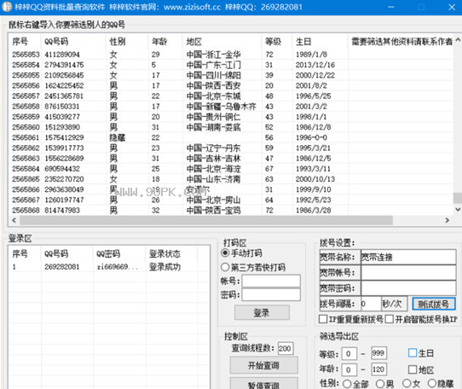
Task: Select row with QQ number 1556228689
Action: coord(231,159)
